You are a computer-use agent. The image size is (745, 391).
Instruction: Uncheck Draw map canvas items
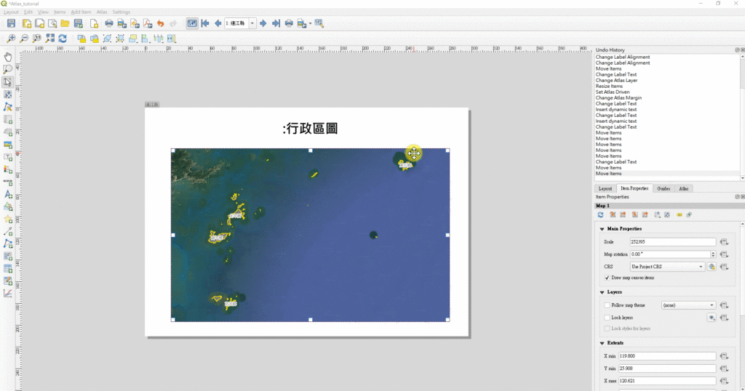pyautogui.click(x=607, y=278)
